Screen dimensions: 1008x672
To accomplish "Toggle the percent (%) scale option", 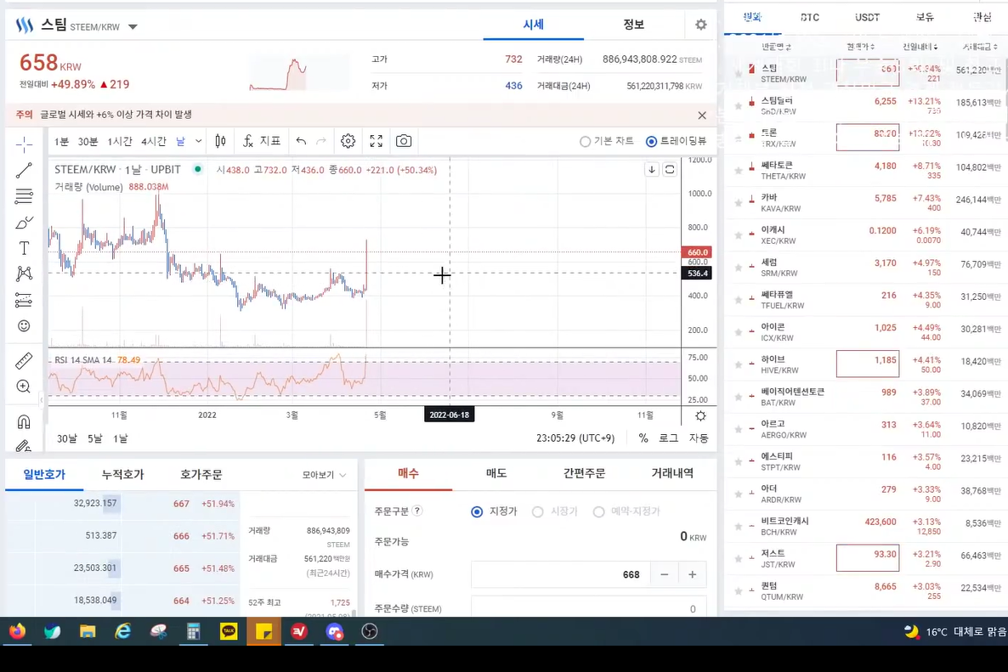I will pos(643,438).
